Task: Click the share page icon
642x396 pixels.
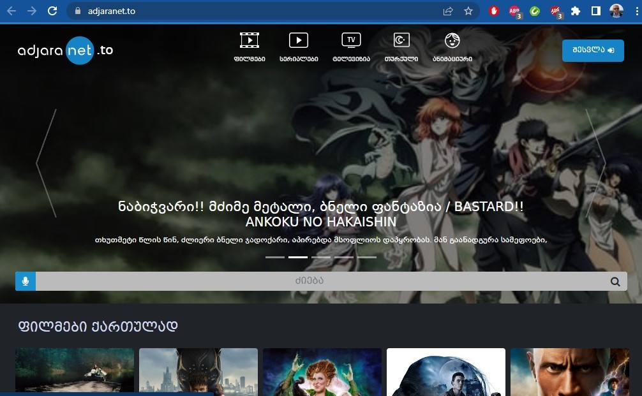Action: (448, 11)
